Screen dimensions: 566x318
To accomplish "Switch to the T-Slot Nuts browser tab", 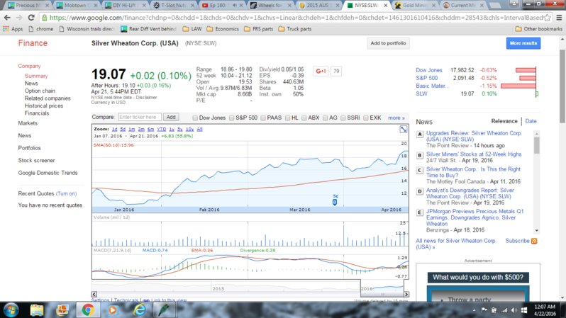I will pos(173,5).
